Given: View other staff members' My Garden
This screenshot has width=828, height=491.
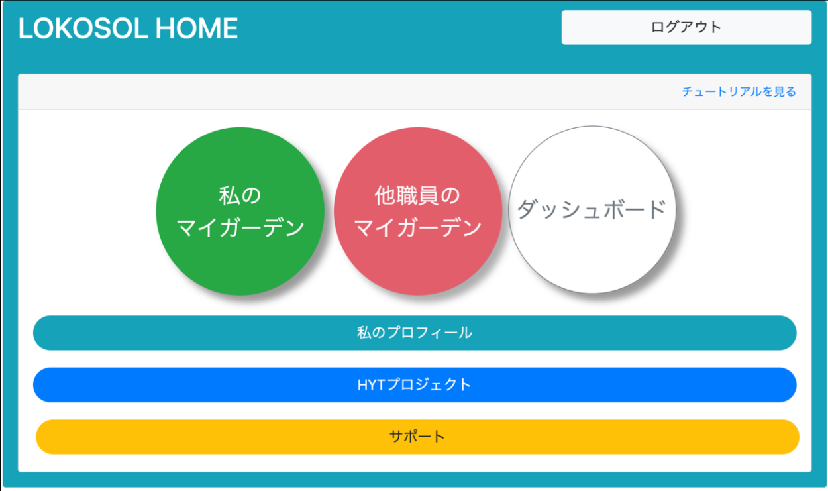Looking at the screenshot, I should 418,211.
